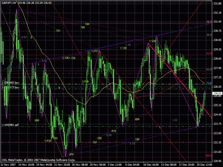223x167 pixels.
Task: Click price axis label 223.75
Action: point(217,124)
